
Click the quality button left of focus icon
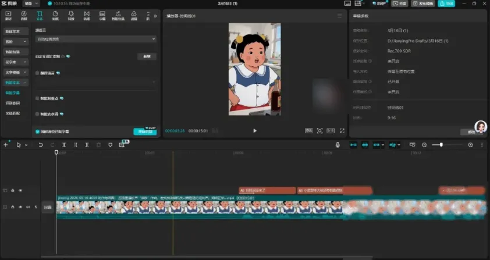click(x=309, y=131)
